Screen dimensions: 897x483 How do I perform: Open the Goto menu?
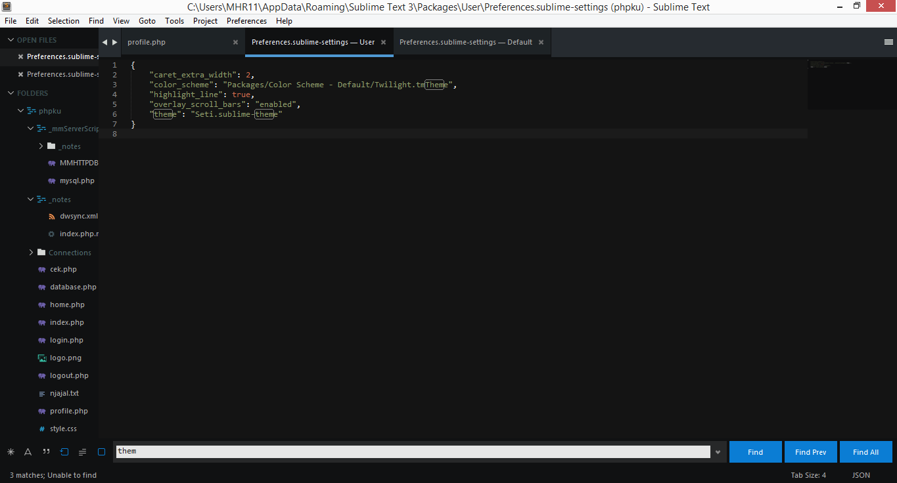(147, 21)
